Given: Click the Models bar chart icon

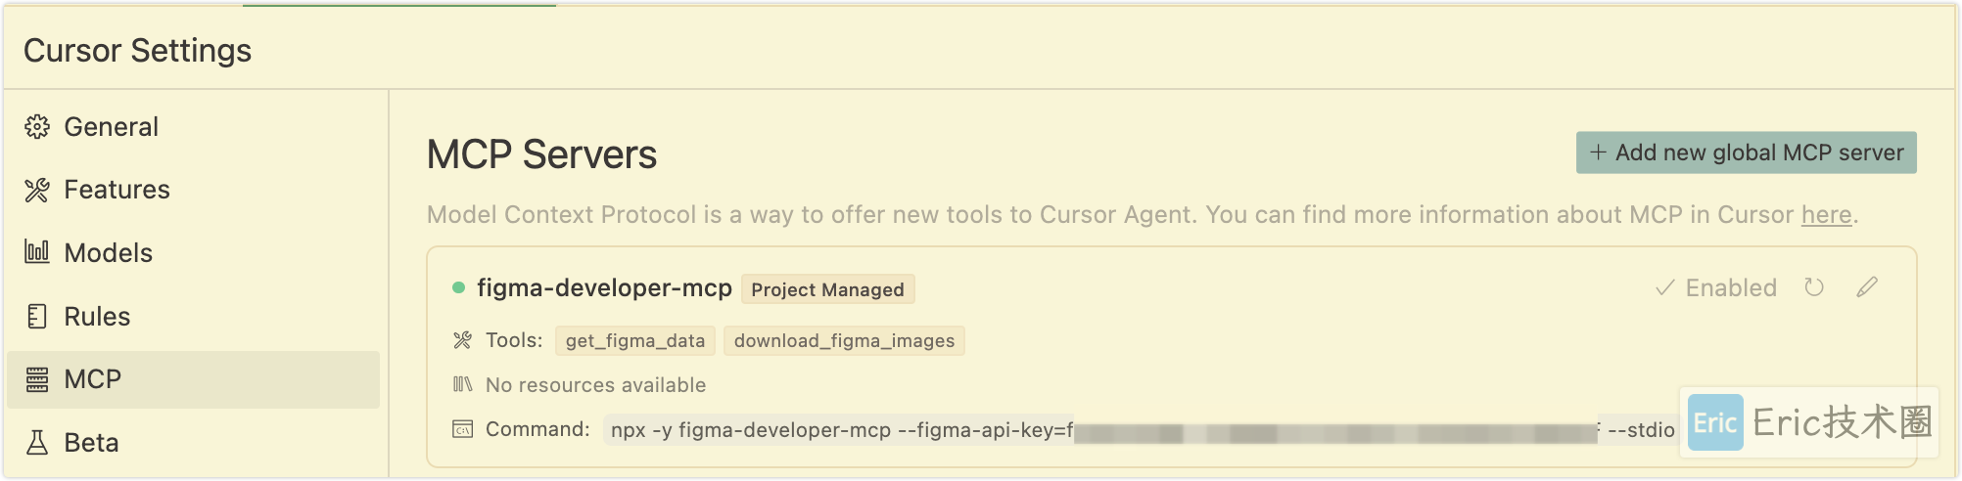Looking at the screenshot, I should click(37, 252).
